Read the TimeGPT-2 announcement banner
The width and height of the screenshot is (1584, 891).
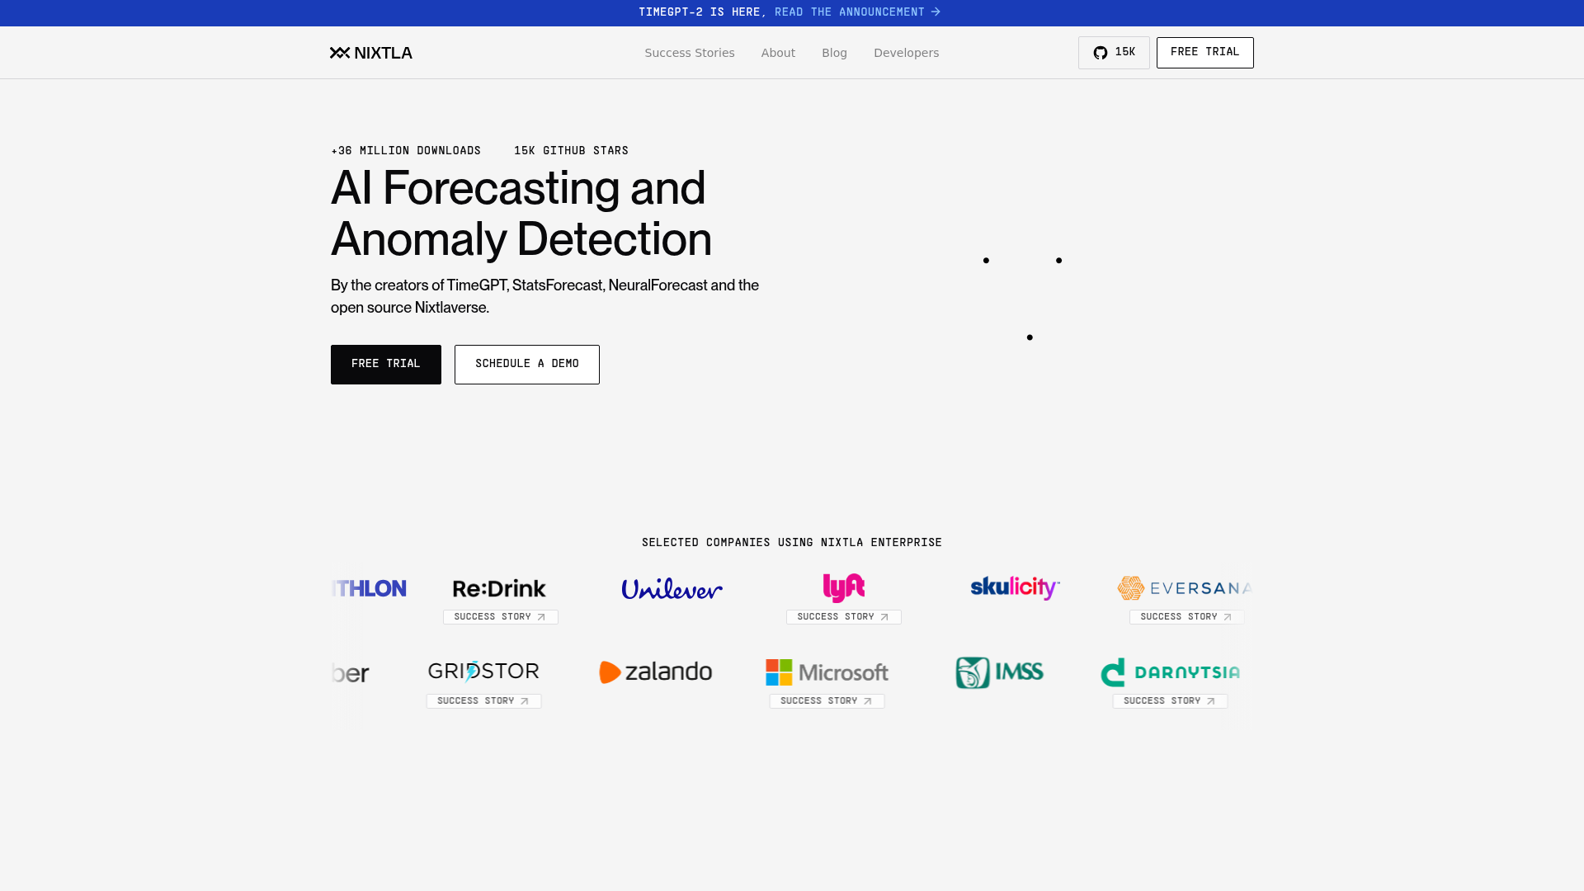point(790,12)
